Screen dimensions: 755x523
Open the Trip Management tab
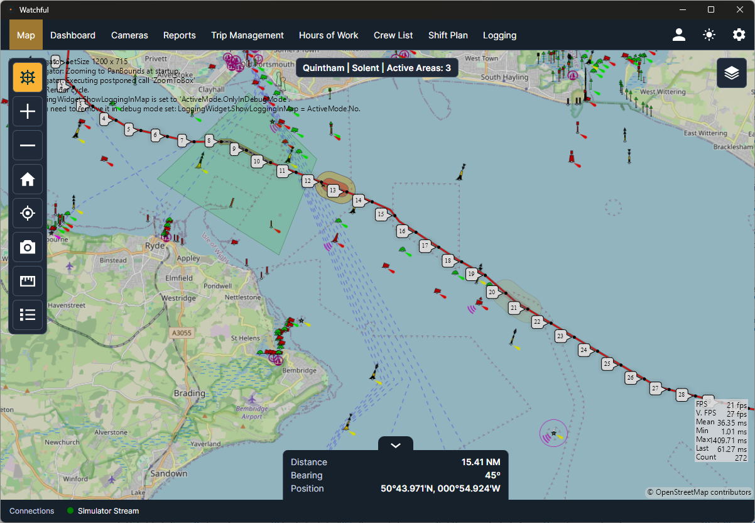click(247, 35)
